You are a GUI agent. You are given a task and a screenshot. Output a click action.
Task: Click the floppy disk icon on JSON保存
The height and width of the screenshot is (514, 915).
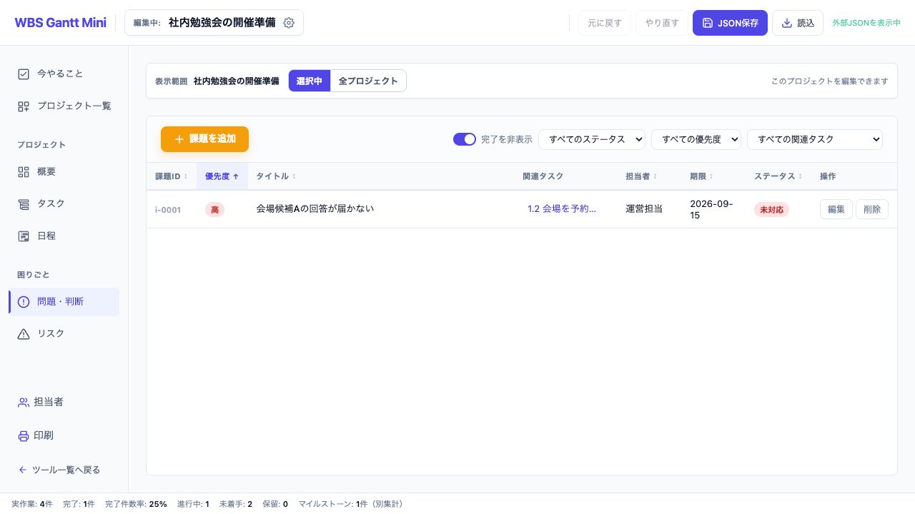[708, 23]
